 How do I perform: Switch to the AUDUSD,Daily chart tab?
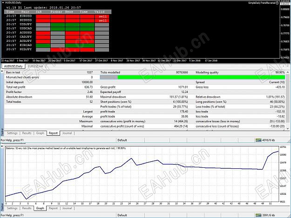tap(13, 66)
